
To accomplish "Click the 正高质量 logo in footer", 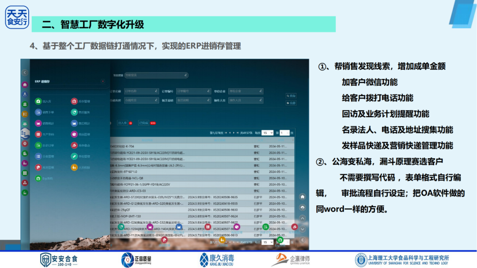I will pyautogui.click(x=136, y=260).
